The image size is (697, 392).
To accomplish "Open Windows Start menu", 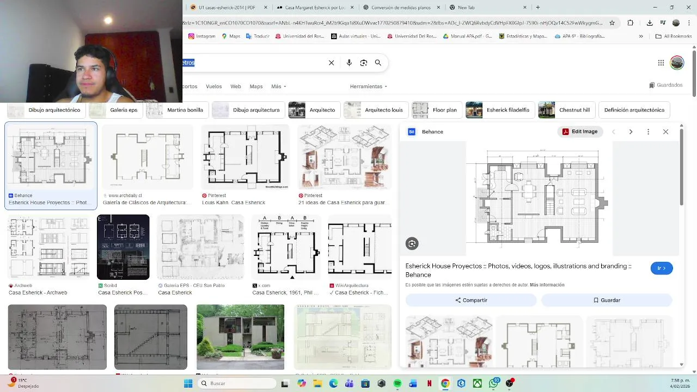I will click(188, 383).
